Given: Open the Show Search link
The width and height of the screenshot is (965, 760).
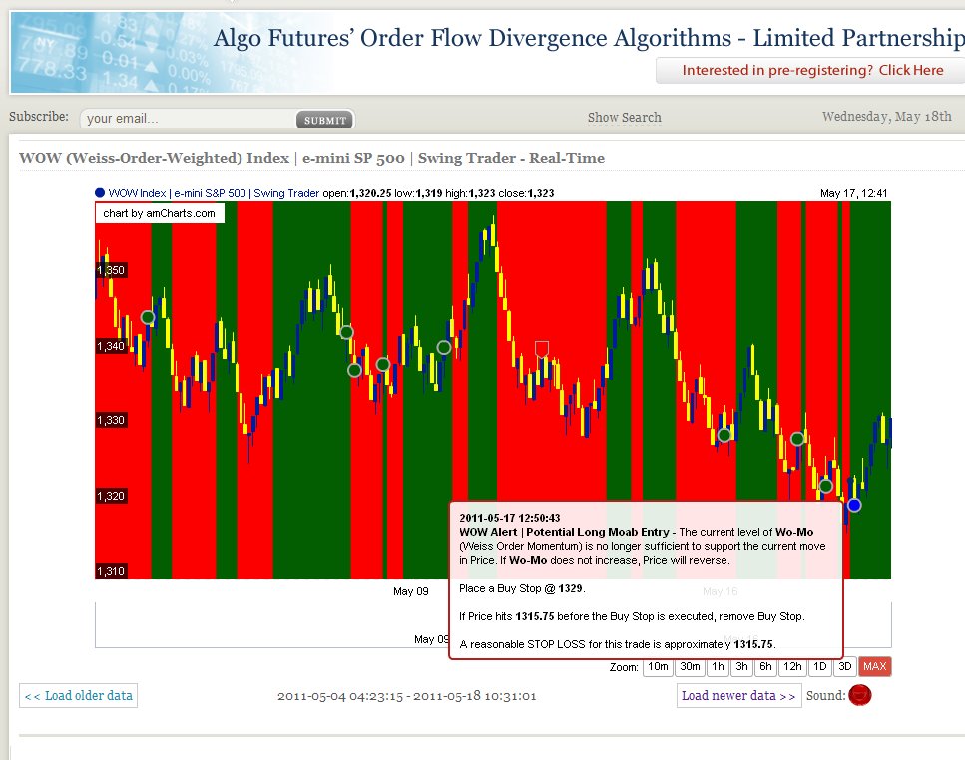Looking at the screenshot, I should (624, 117).
